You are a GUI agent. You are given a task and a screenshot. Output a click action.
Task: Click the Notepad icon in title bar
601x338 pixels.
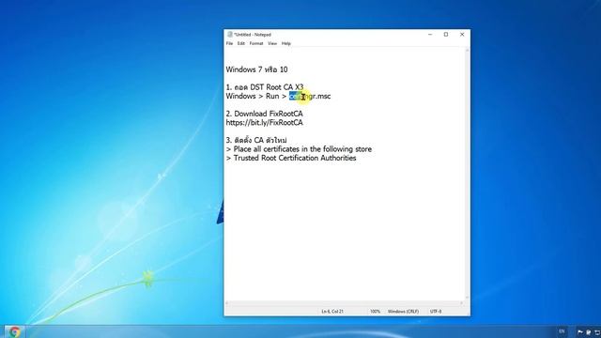[x=229, y=35]
